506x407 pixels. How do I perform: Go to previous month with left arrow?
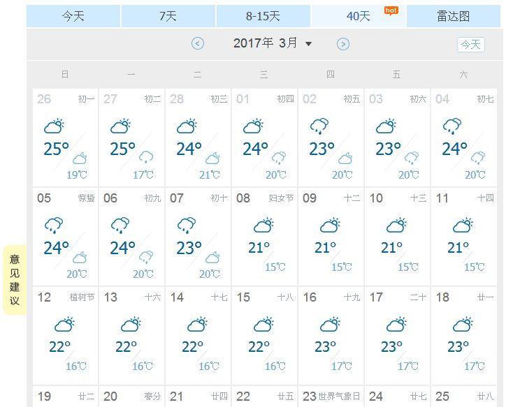point(198,43)
